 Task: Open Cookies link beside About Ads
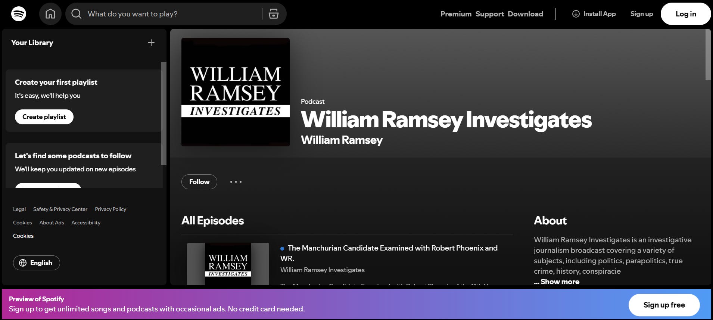click(x=22, y=223)
